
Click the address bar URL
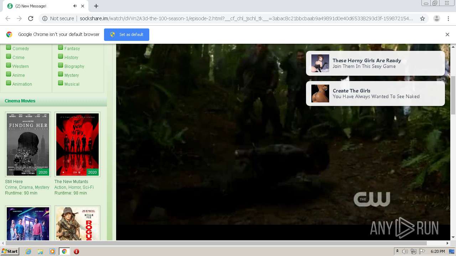coord(246,18)
